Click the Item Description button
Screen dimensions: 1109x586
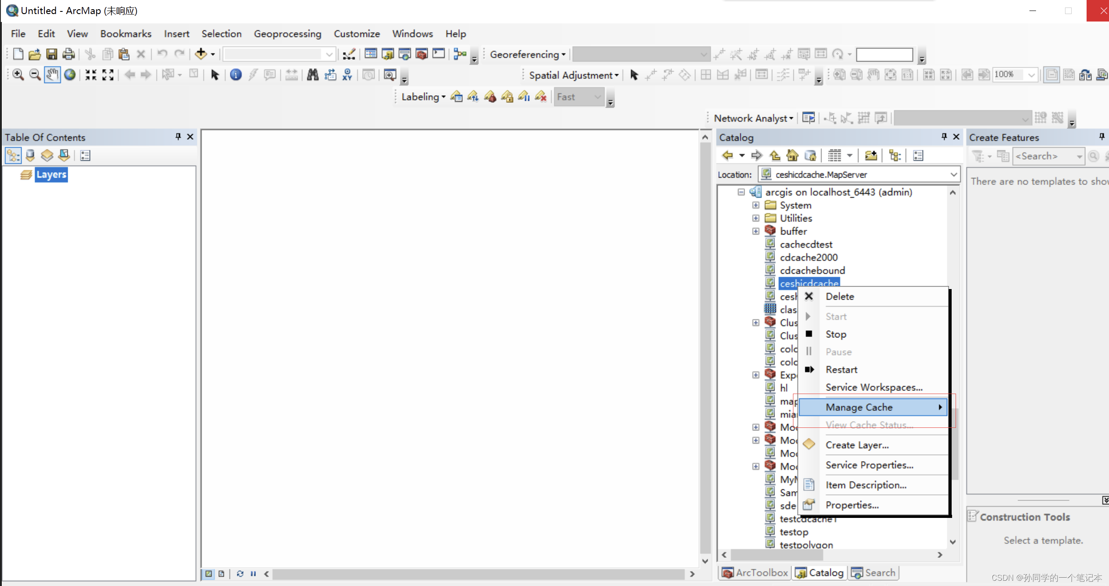click(866, 485)
